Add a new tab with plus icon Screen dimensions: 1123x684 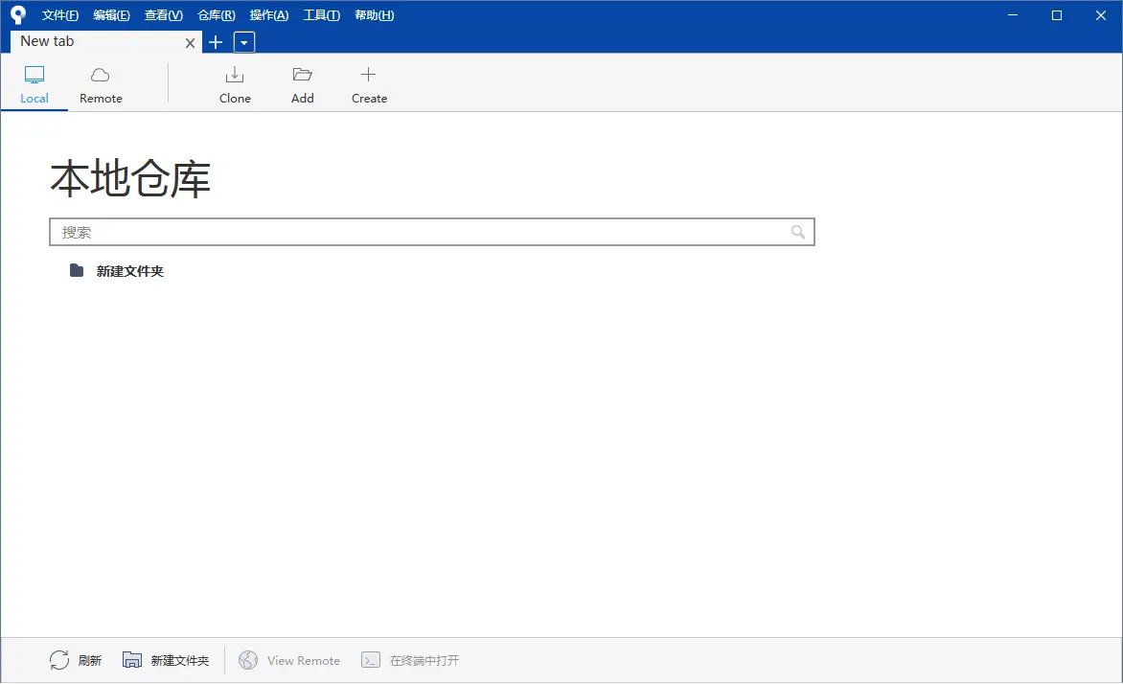(216, 42)
